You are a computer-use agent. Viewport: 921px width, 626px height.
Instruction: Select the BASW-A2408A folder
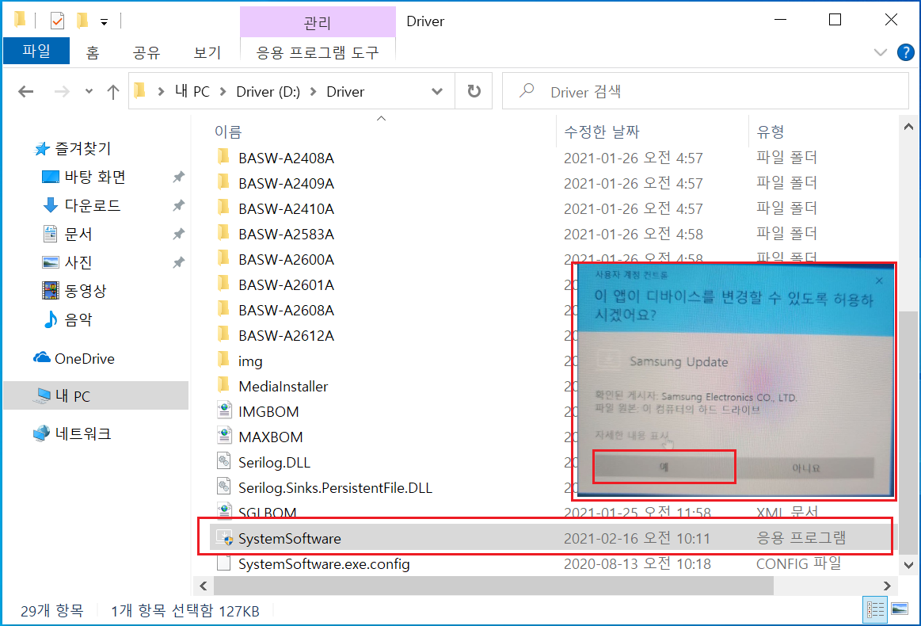[286, 158]
